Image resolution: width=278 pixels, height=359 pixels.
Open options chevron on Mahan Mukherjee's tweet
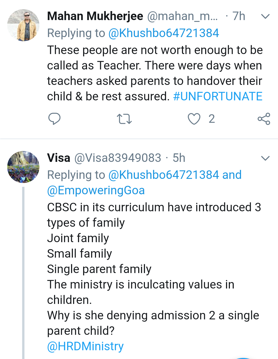(265, 16)
